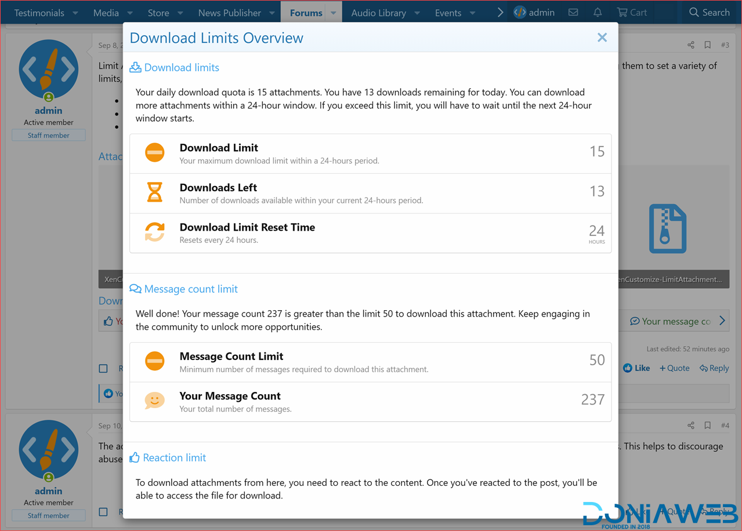Bookmark post #4 using bookmark icon
This screenshot has height=531, width=742.
click(707, 425)
